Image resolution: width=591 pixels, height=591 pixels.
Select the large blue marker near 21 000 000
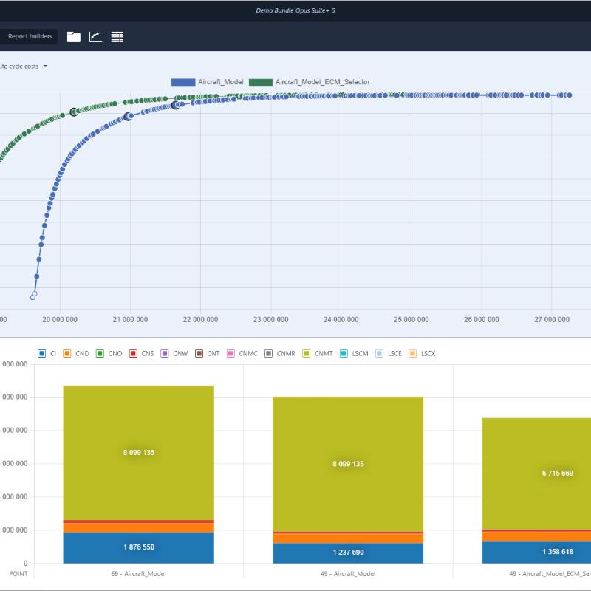click(128, 117)
